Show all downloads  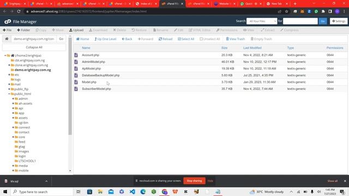click(x=333, y=181)
